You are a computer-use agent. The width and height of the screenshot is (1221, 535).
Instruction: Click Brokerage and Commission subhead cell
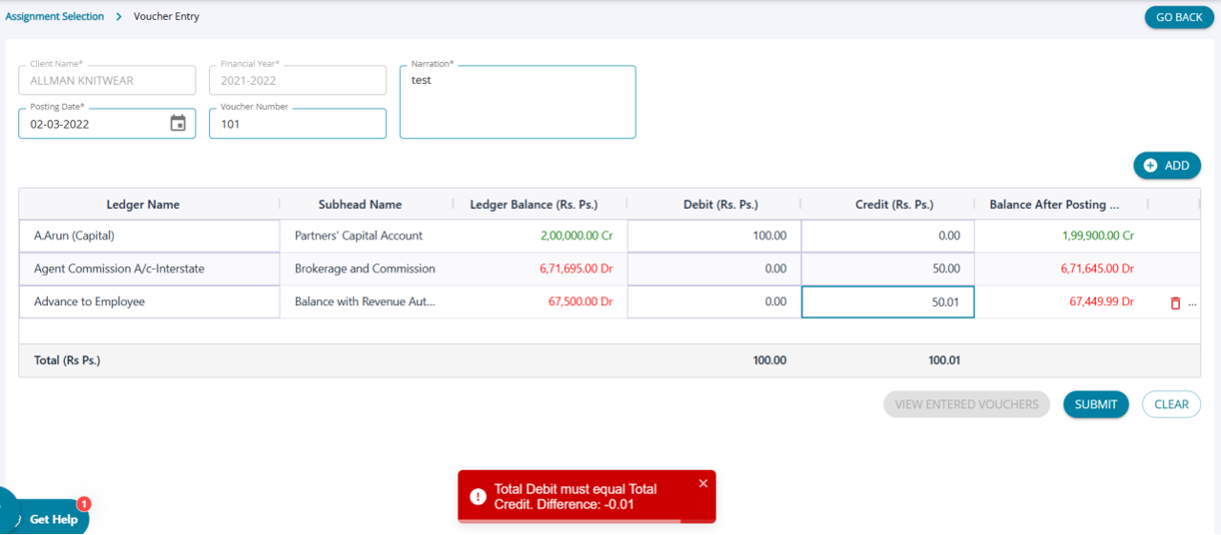[x=365, y=269]
